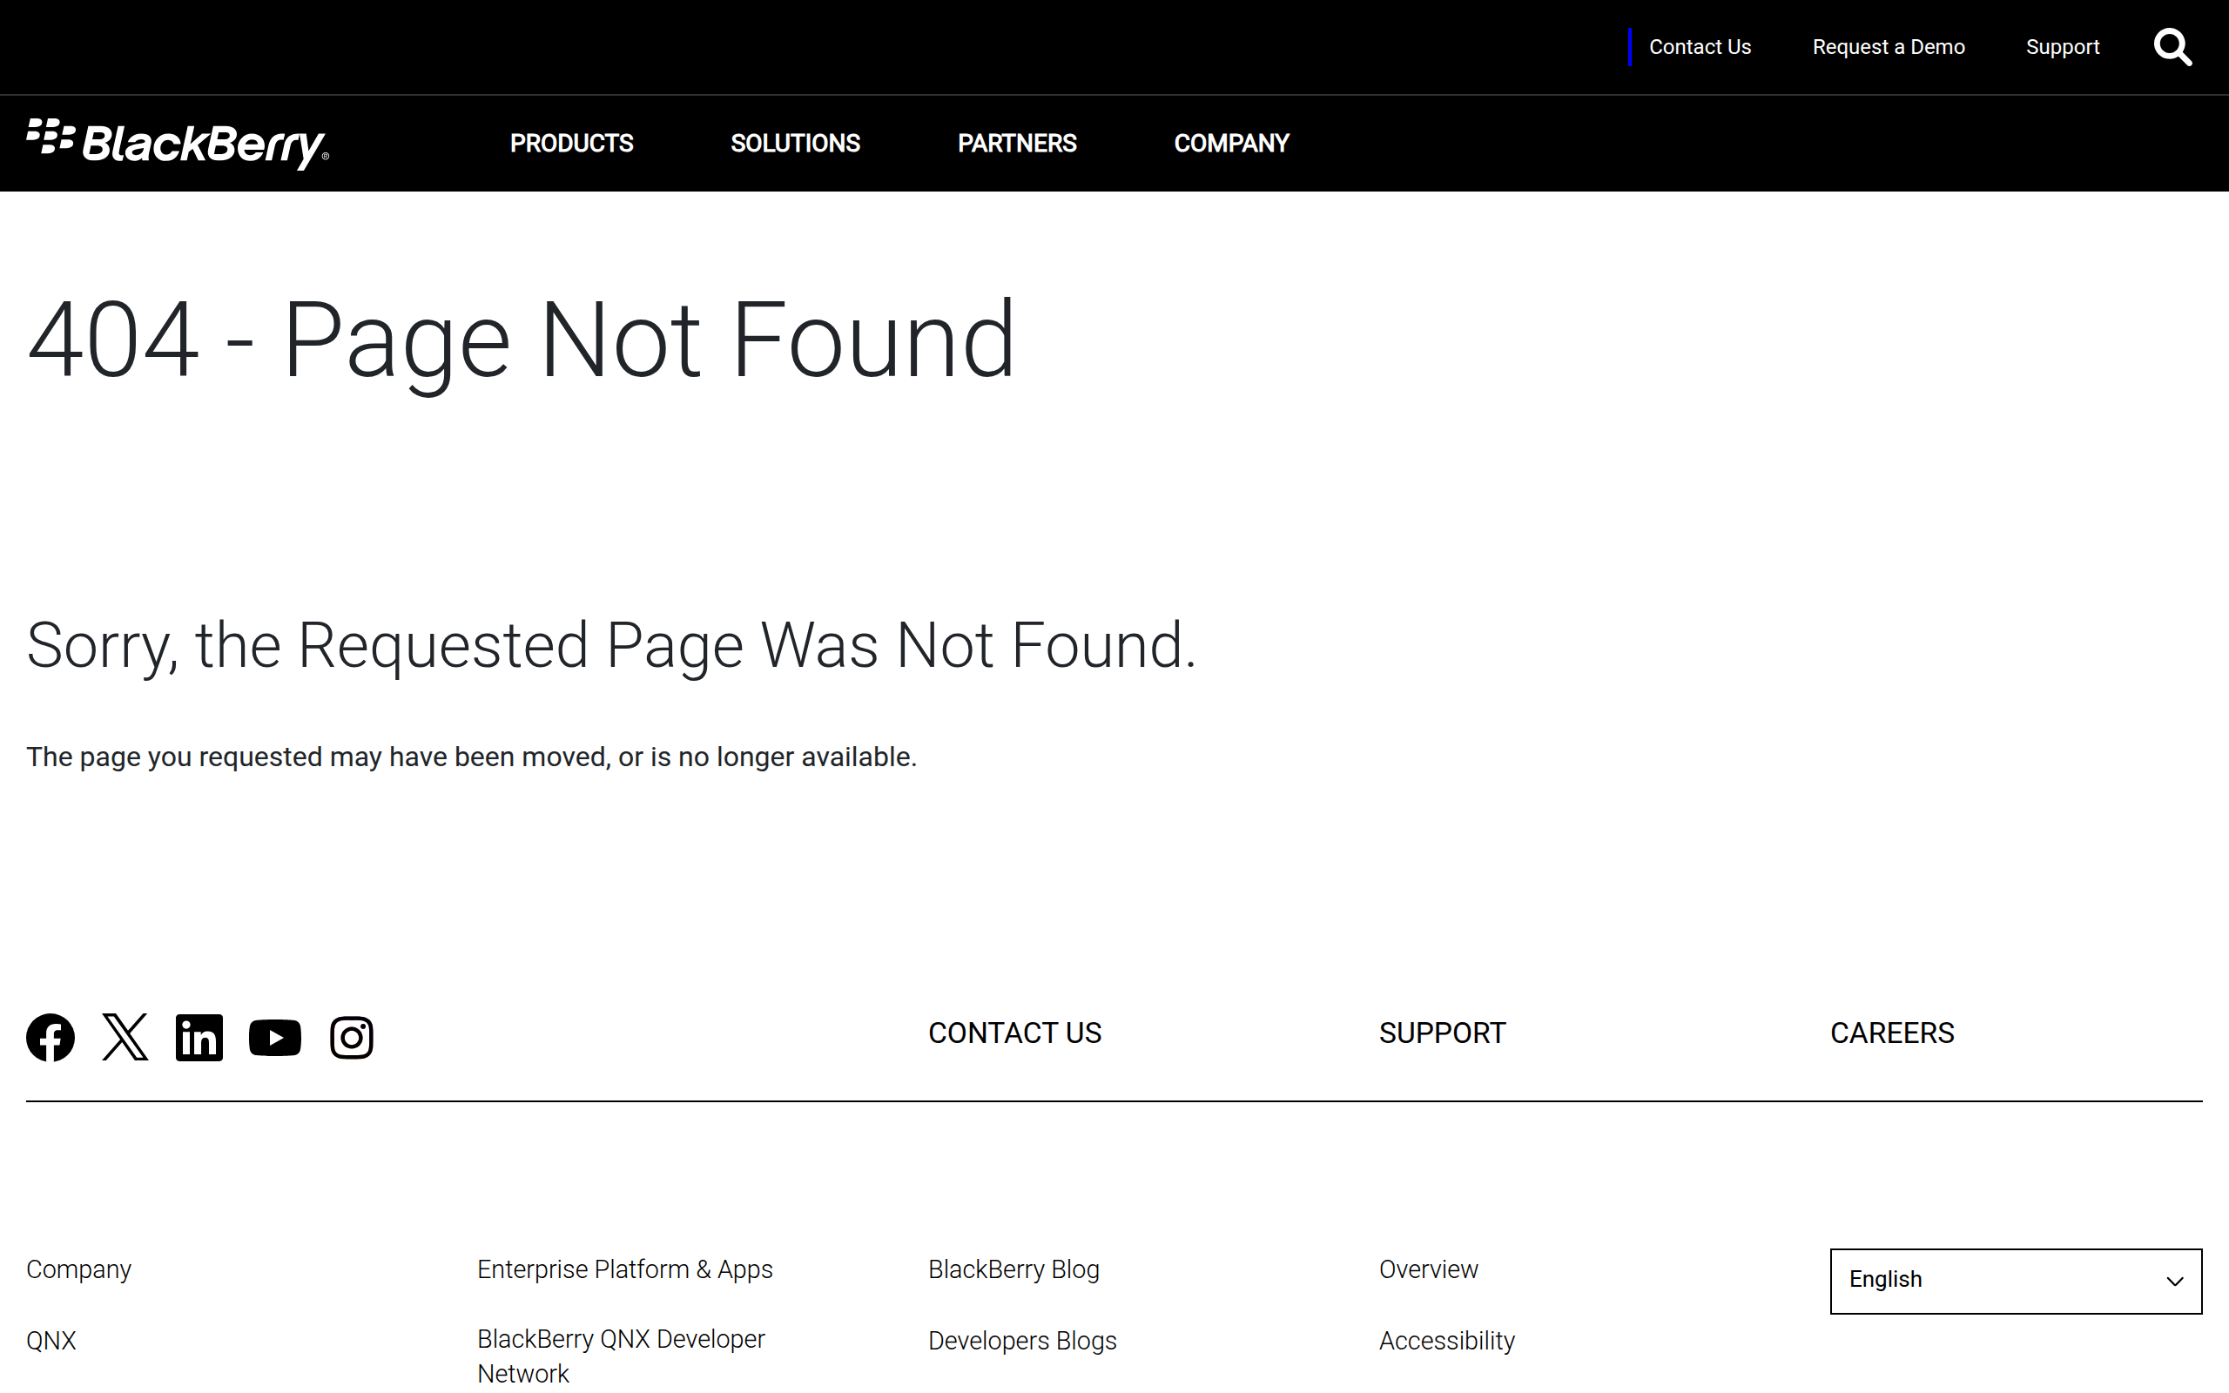Expand the PARTNERS menu
This screenshot has width=2229, height=1393.
[1017, 144]
